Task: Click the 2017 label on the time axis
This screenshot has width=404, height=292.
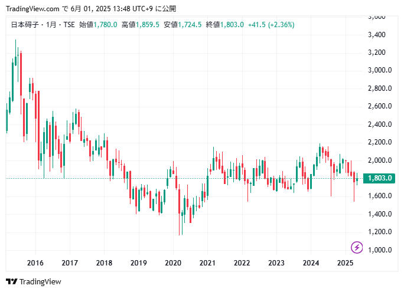Action: 70,263
